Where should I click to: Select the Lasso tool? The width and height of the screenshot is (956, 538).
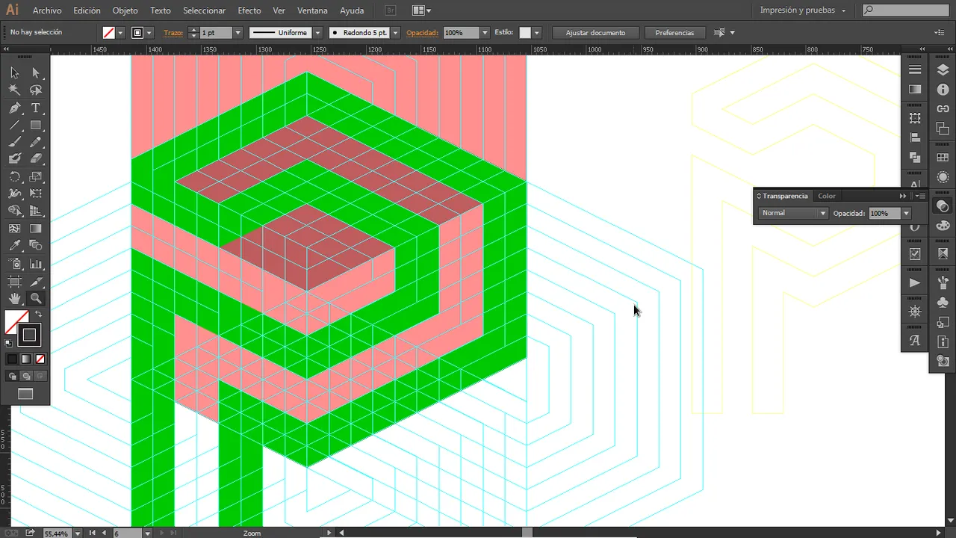(36, 90)
